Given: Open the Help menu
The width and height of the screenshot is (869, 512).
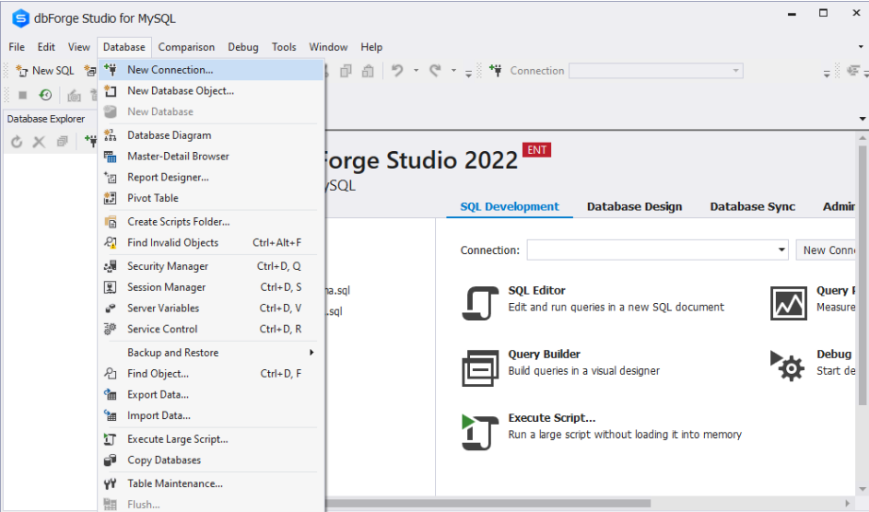Looking at the screenshot, I should click(371, 47).
